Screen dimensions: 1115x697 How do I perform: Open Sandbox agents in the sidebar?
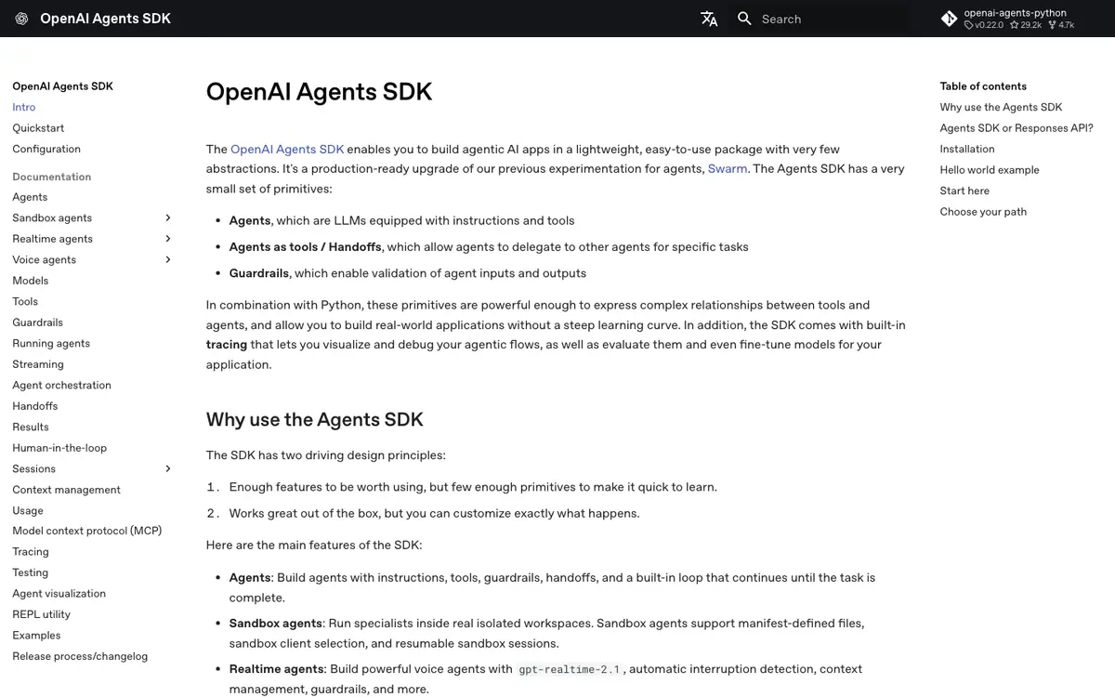52,217
